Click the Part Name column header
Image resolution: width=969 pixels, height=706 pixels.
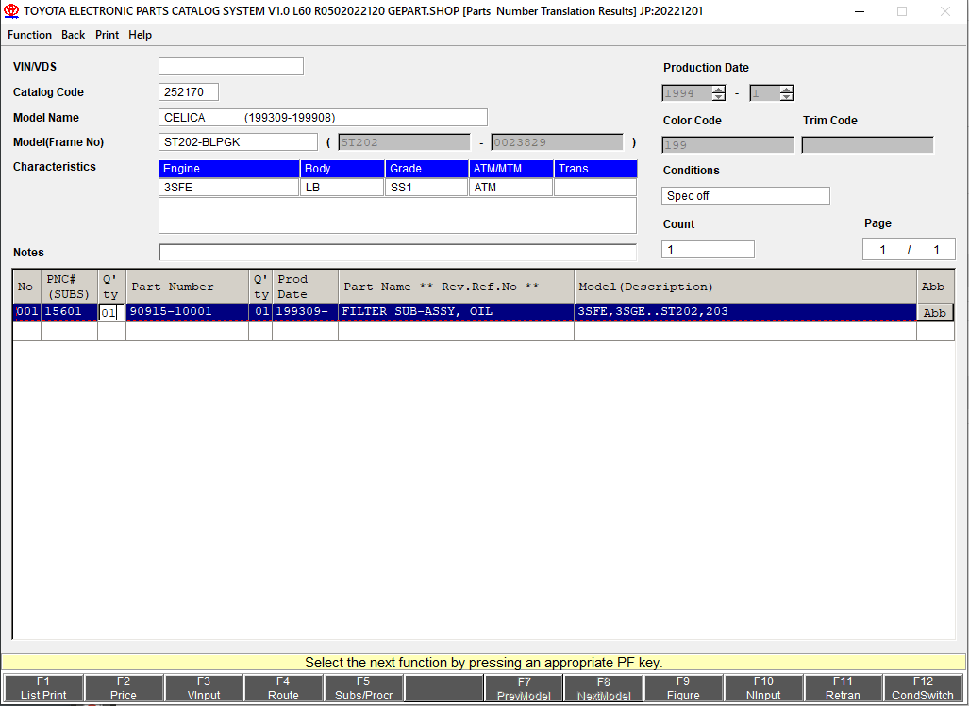click(x=456, y=287)
